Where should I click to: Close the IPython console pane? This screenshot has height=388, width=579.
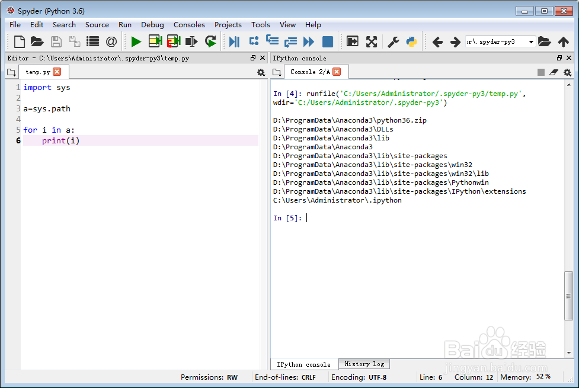[x=569, y=58]
